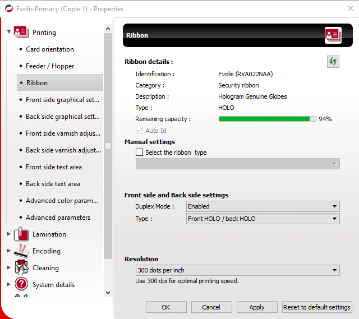
Task: Expand the Lamination tree section
Action: pos(9,234)
